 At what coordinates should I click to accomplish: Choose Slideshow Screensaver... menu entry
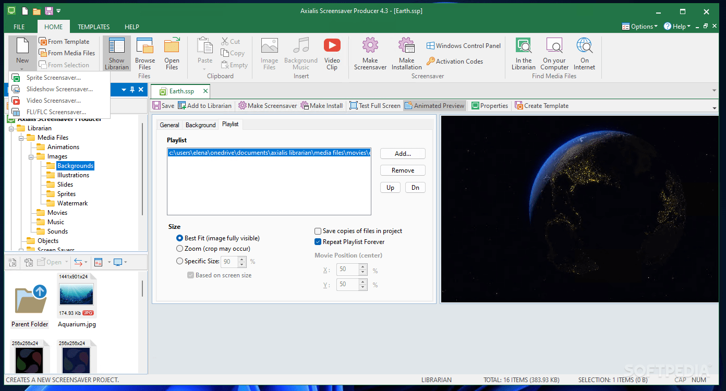[59, 89]
